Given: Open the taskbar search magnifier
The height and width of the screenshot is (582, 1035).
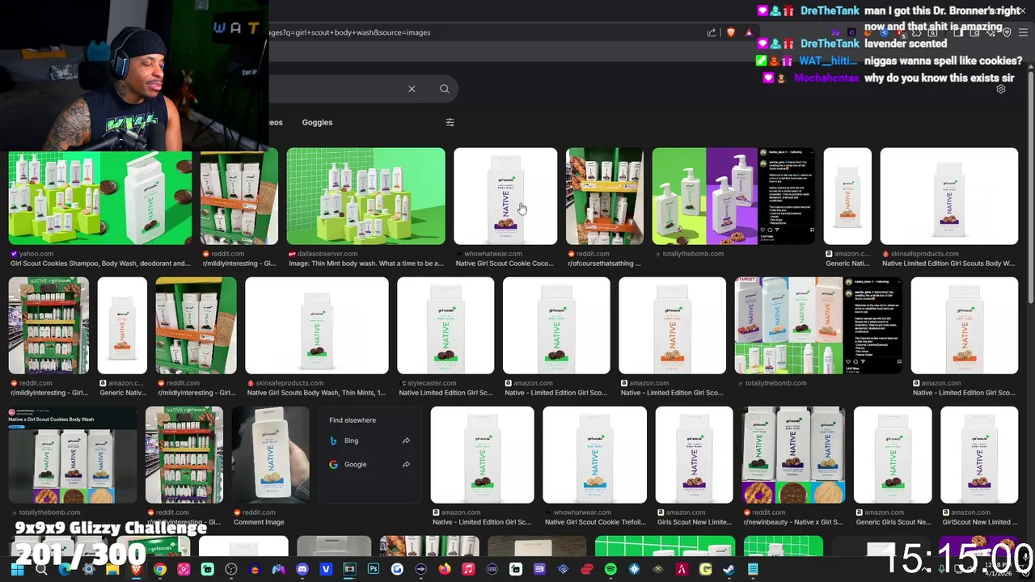Looking at the screenshot, I should [x=41, y=570].
